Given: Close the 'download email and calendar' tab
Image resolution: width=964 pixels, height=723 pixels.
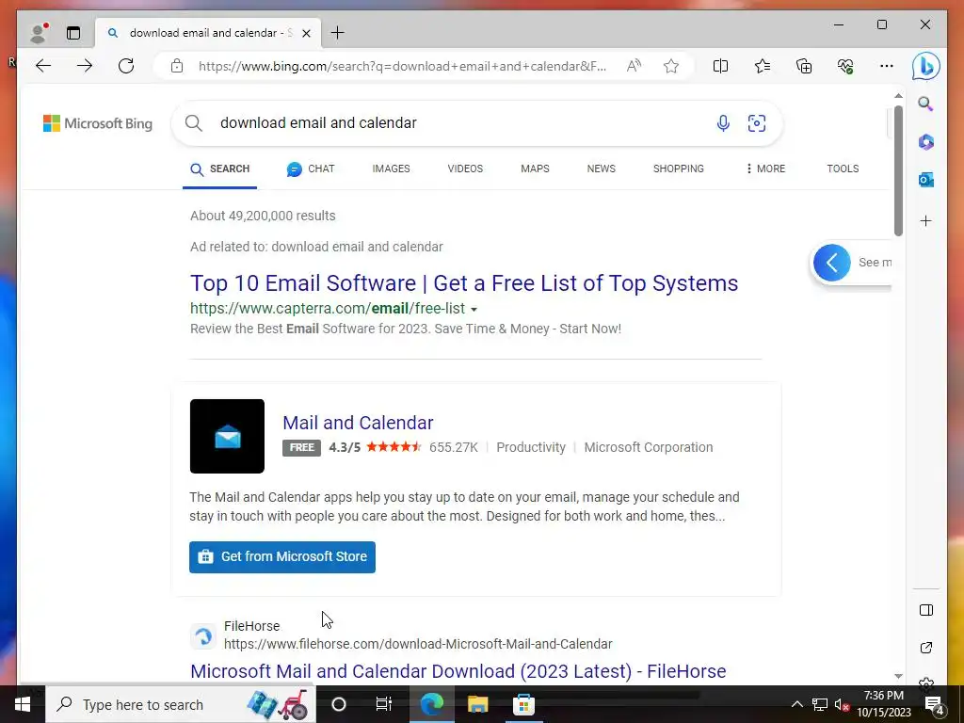Looking at the screenshot, I should click(306, 33).
